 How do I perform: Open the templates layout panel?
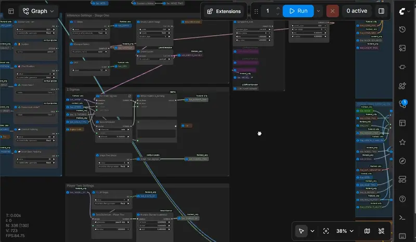click(x=402, y=123)
